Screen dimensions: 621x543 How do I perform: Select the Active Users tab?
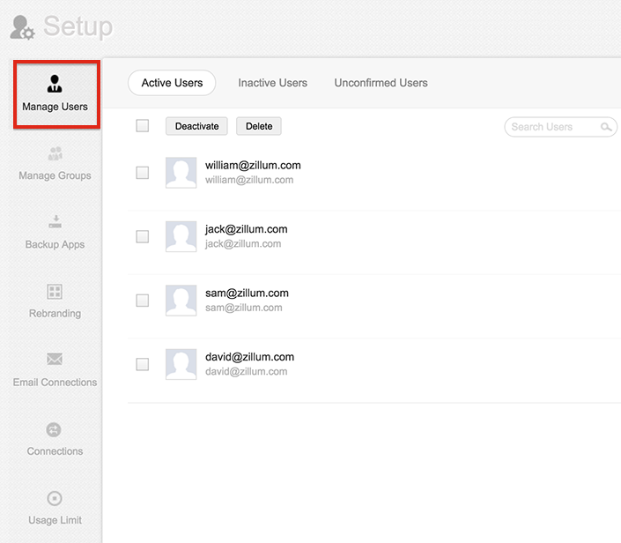(x=172, y=83)
